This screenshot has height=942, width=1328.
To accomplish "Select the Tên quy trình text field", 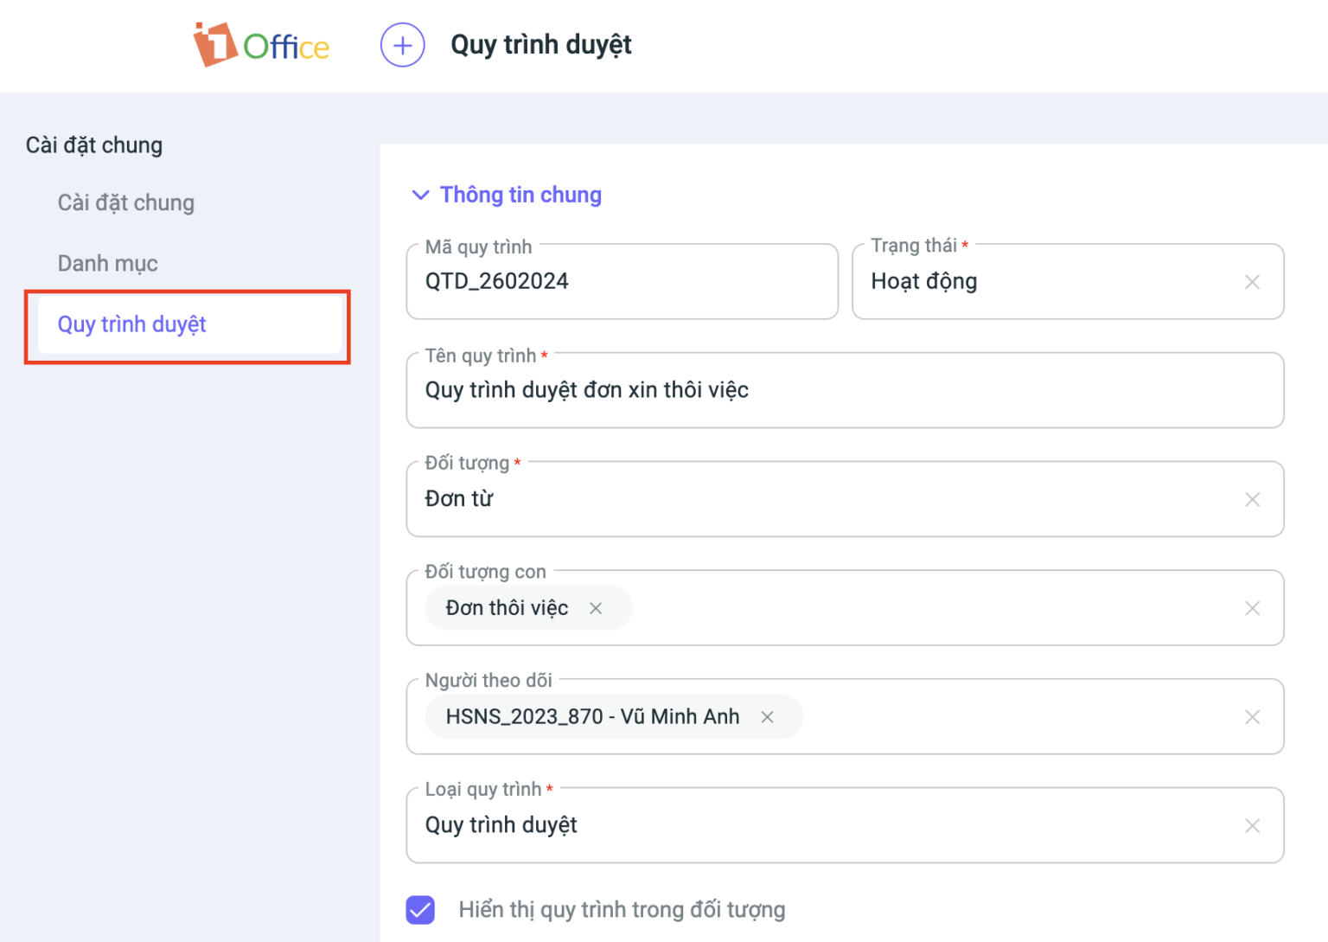I will pyautogui.click(x=778, y=390).
